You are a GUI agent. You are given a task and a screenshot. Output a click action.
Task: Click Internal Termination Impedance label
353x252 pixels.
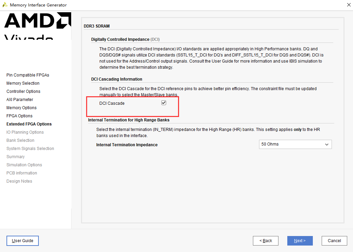(127, 145)
